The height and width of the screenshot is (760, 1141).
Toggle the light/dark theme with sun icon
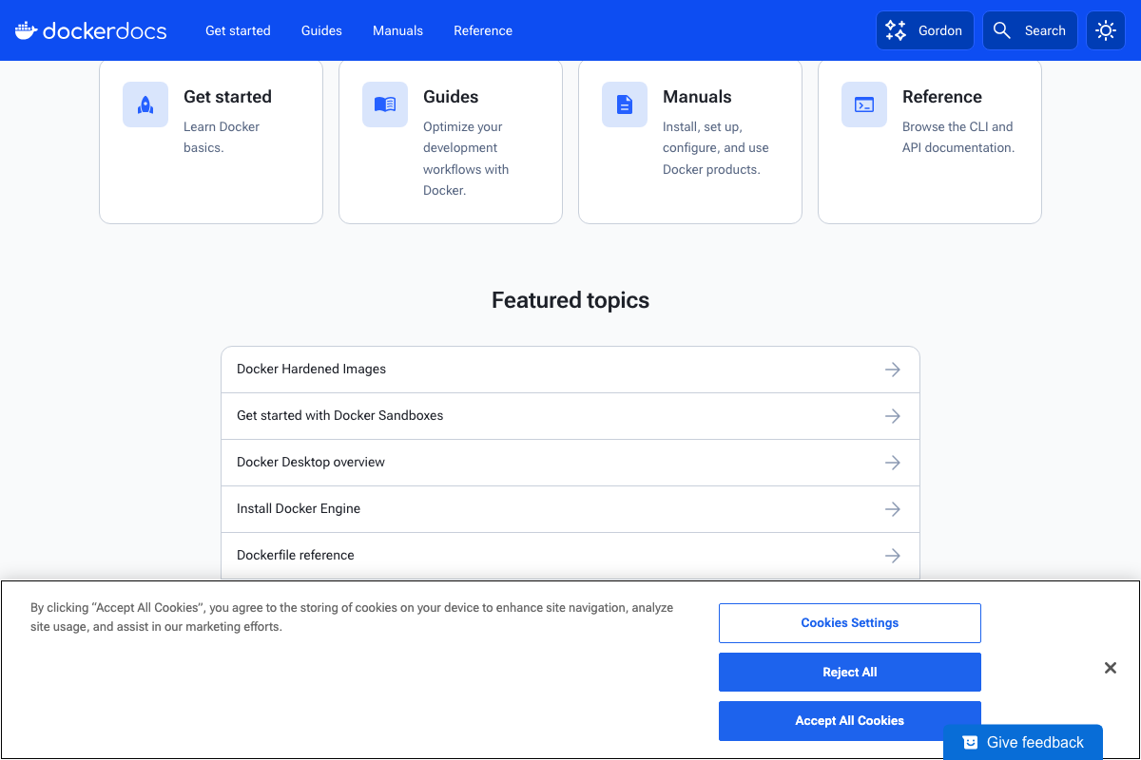point(1105,29)
